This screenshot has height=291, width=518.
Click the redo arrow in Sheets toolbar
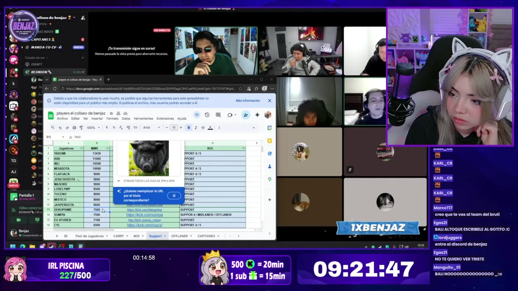(x=67, y=128)
